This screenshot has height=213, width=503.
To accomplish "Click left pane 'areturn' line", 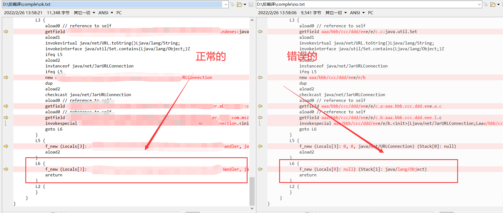I will point(54,175).
